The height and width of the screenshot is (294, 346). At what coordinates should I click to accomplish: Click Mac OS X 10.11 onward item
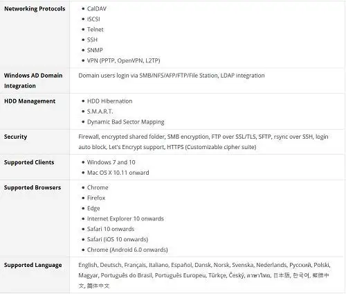pos(118,173)
